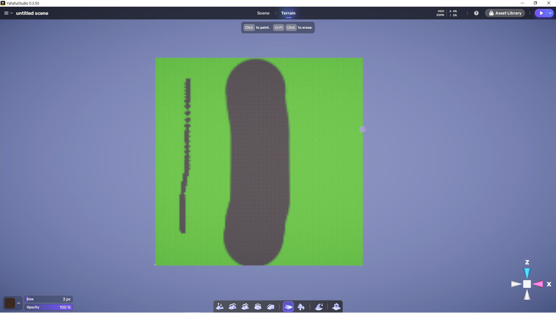
Task: Select the flatten terrain tool
Action: [258, 307]
